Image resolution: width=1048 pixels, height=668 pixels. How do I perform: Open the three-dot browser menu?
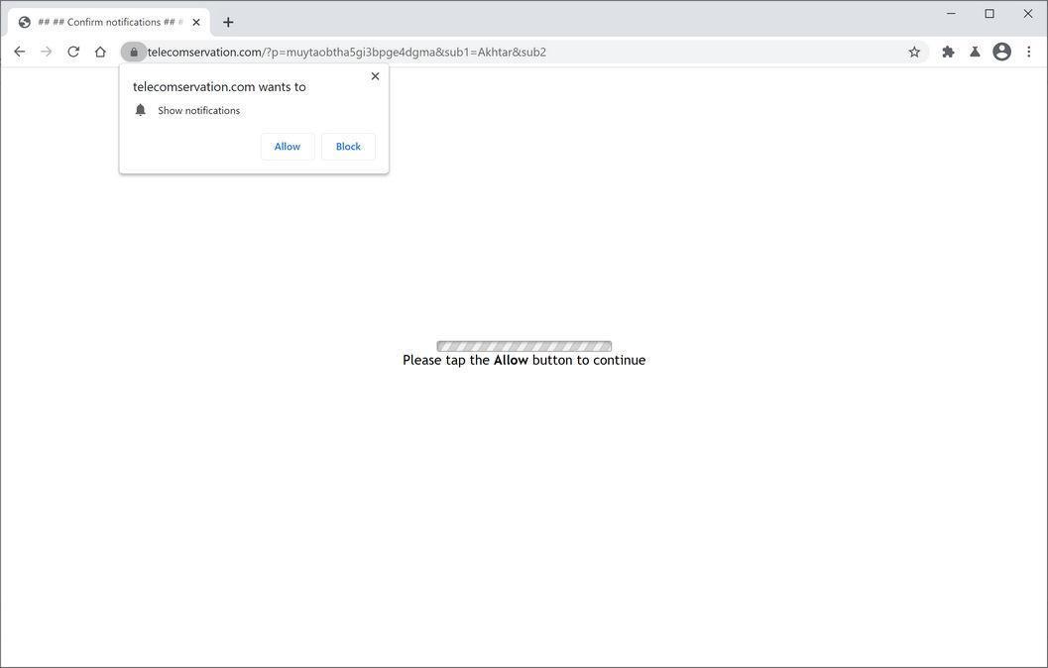[x=1028, y=52]
